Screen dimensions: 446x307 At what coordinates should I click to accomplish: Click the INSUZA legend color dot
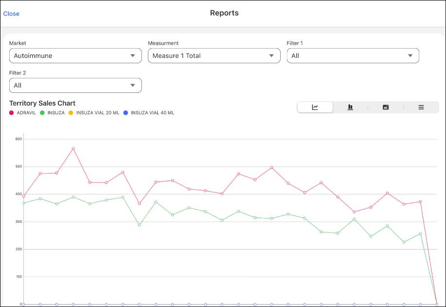tap(43, 112)
